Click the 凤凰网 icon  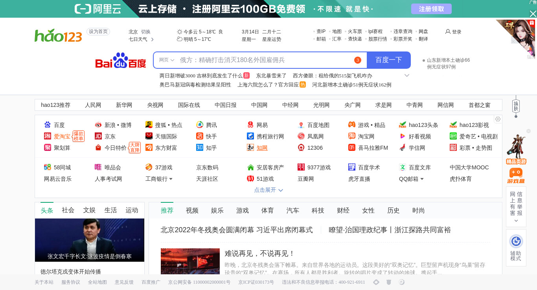(x=301, y=136)
